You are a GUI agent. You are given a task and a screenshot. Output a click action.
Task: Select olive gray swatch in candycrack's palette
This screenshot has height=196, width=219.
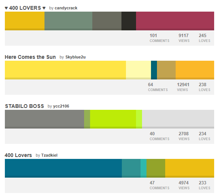coord(107,21)
